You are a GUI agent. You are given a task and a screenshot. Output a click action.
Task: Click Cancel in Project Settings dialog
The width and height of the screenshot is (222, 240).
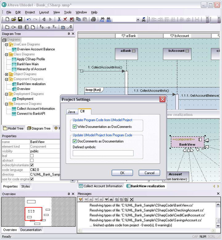149,173
